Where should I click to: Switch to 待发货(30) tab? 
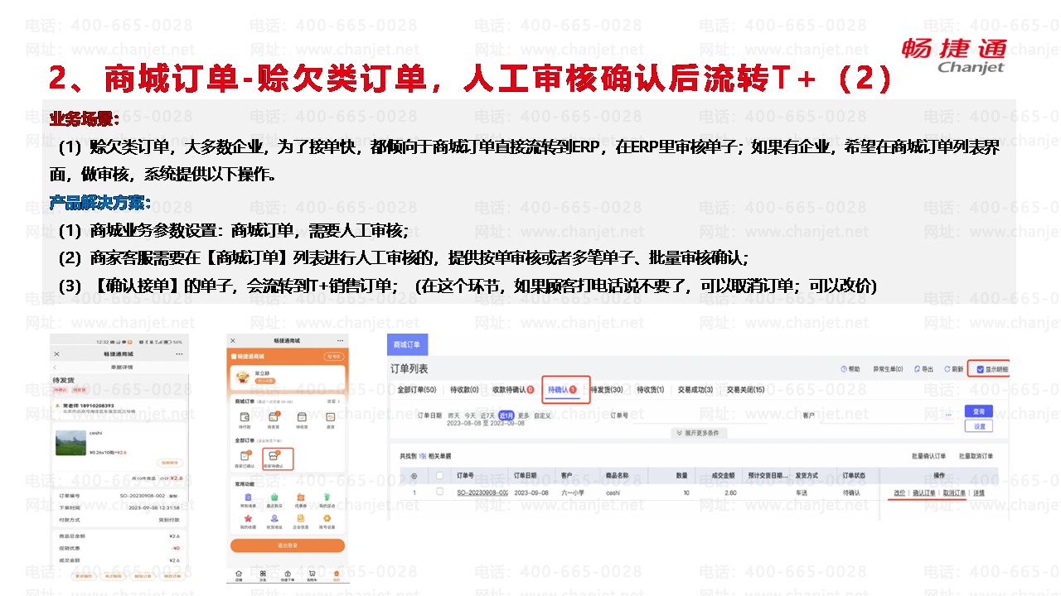606,390
